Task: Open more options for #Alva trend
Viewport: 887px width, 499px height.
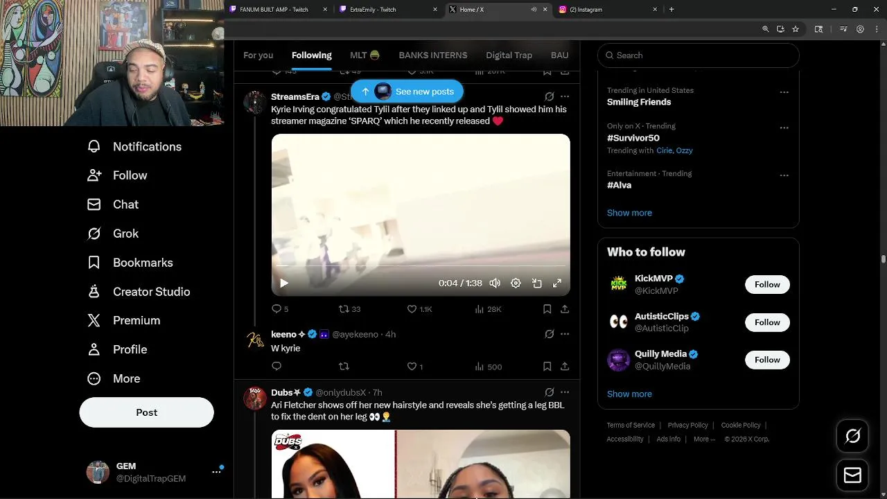Action: [x=784, y=175]
